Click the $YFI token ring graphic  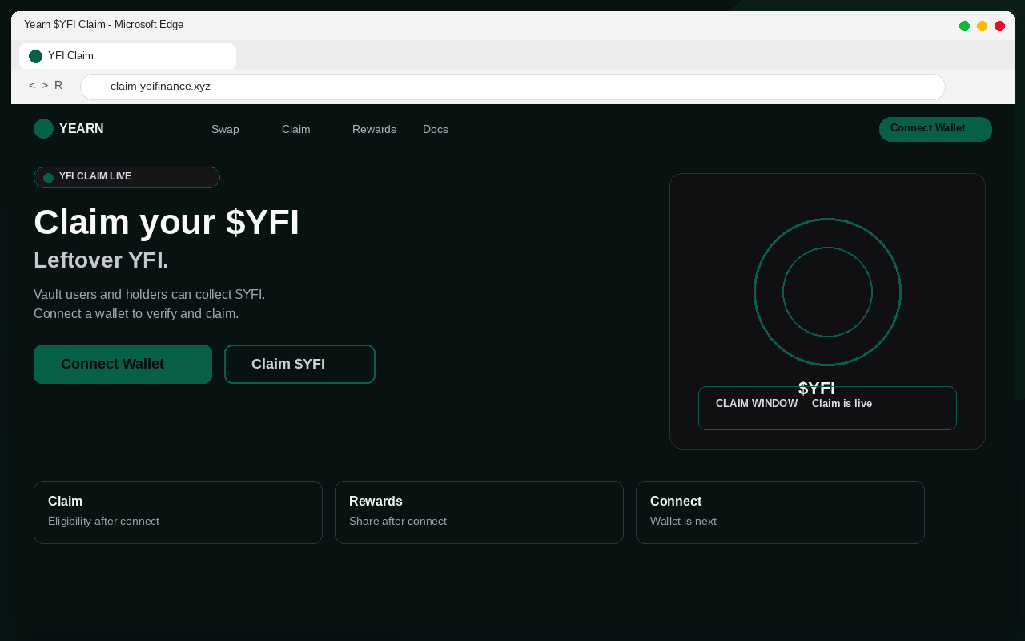point(827,292)
